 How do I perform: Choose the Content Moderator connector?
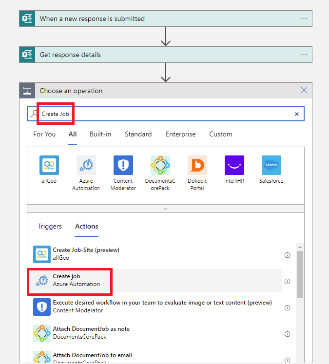click(x=123, y=165)
